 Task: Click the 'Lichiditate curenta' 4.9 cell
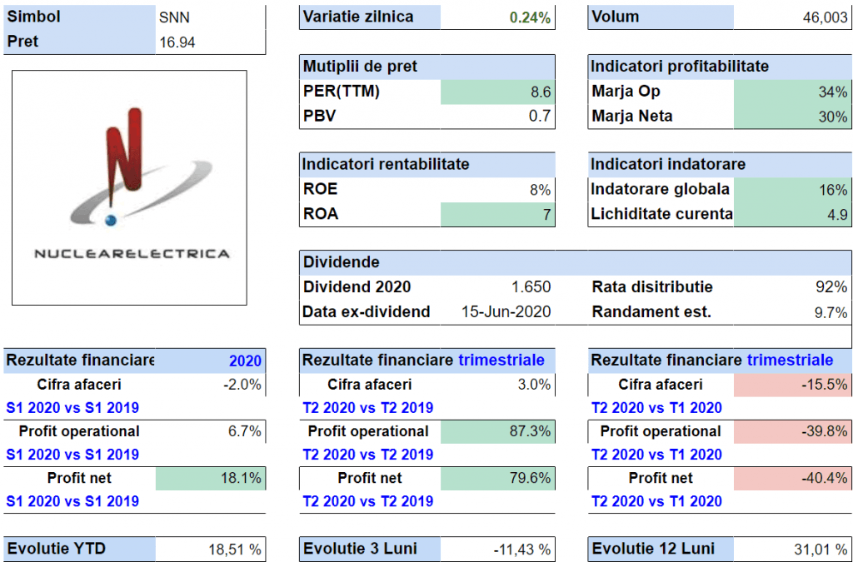point(792,214)
